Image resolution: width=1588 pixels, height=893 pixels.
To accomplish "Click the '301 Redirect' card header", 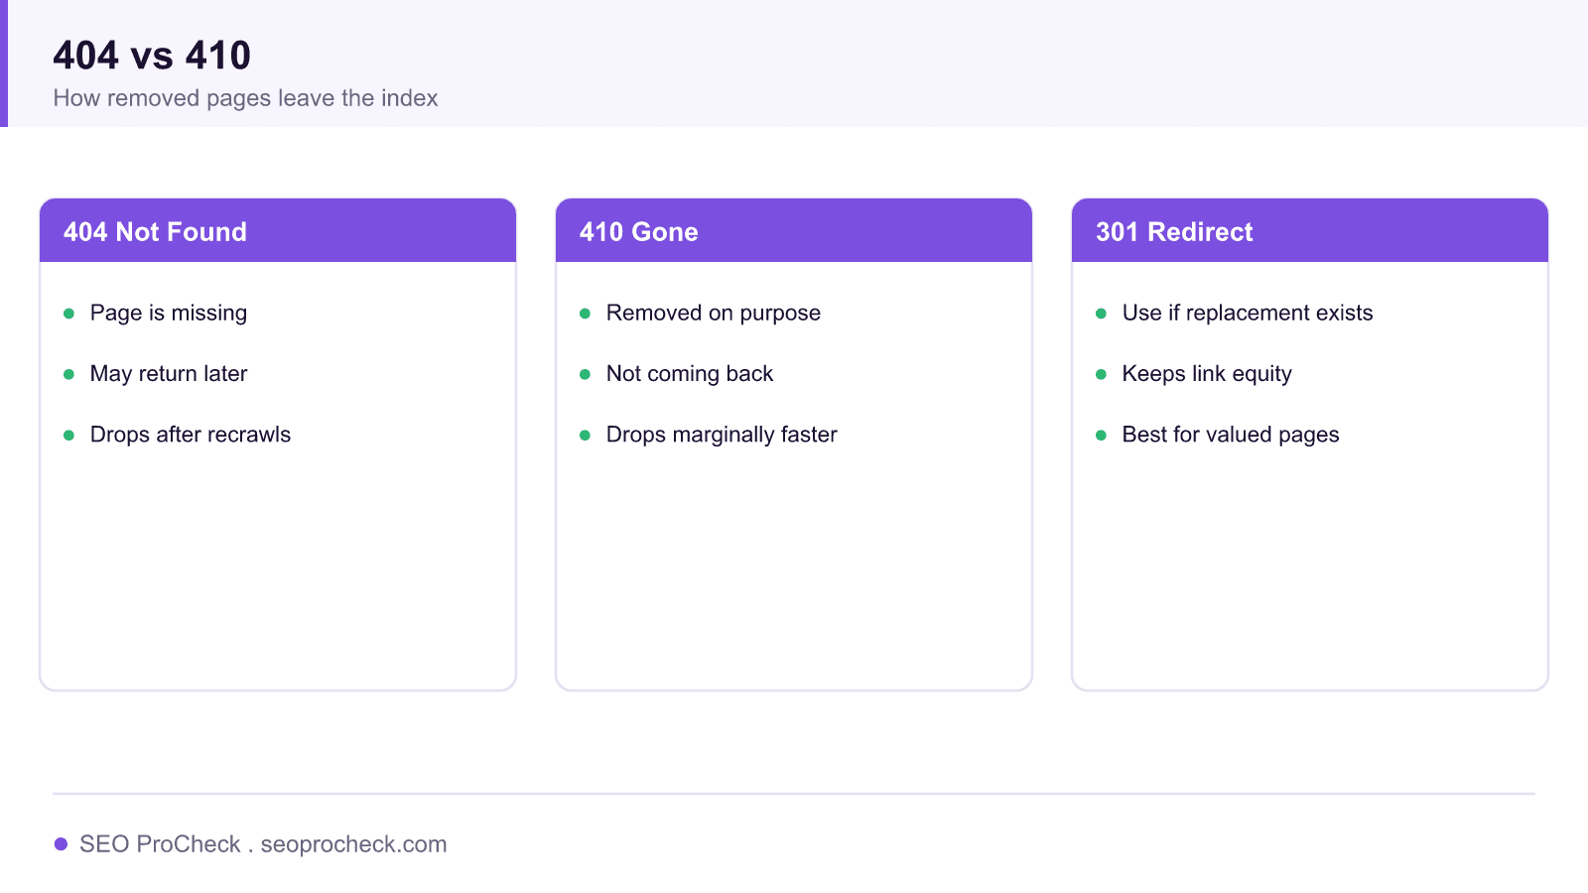I will click(x=1310, y=231).
